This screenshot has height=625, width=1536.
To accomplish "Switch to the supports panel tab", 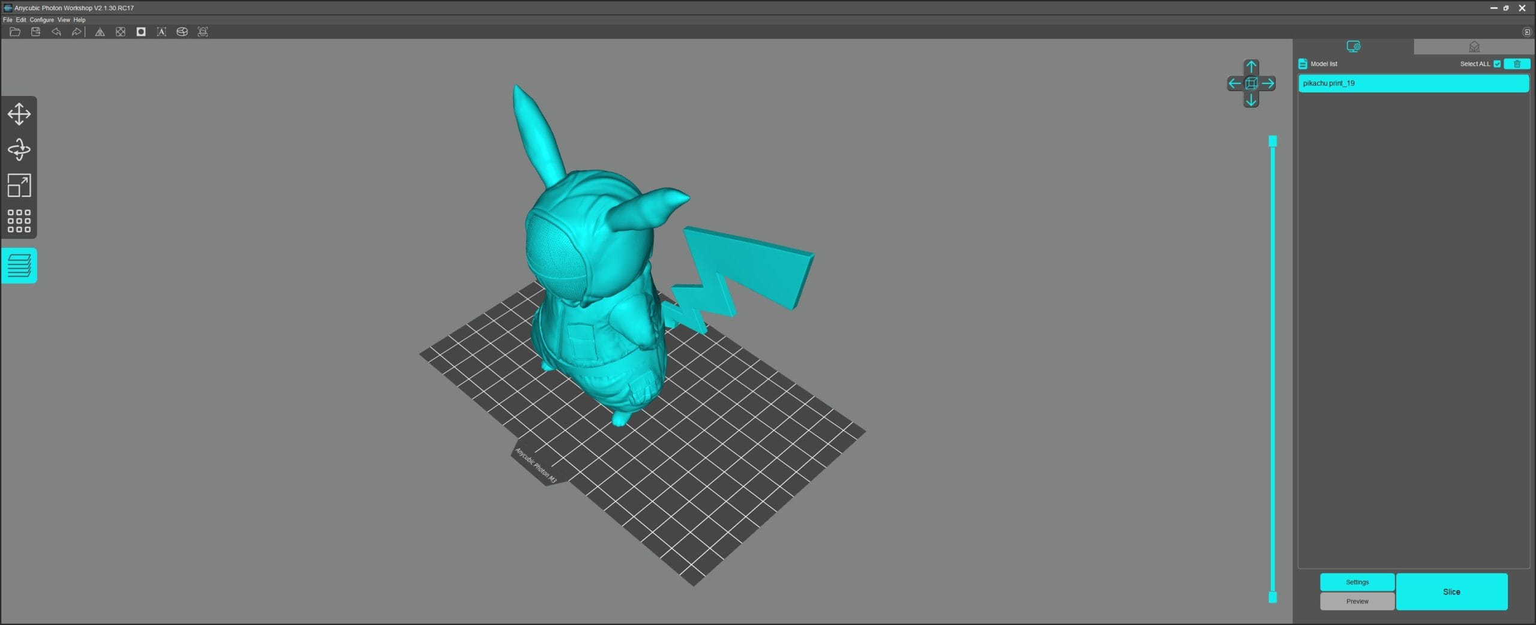I will pyautogui.click(x=1474, y=47).
